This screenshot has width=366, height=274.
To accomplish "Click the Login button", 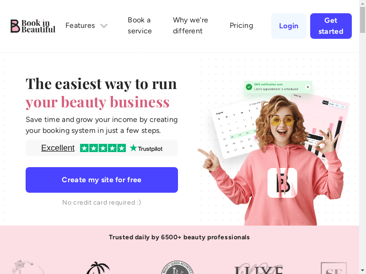I will [289, 26].
